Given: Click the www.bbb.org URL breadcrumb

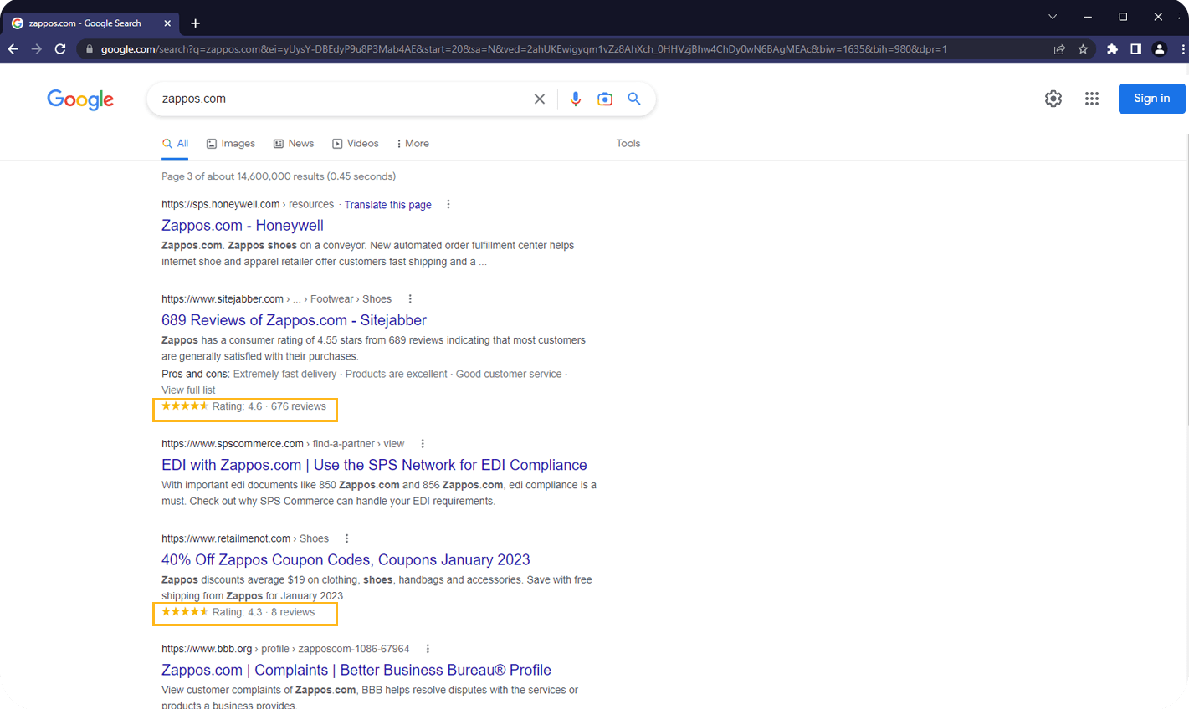Looking at the screenshot, I should (285, 650).
